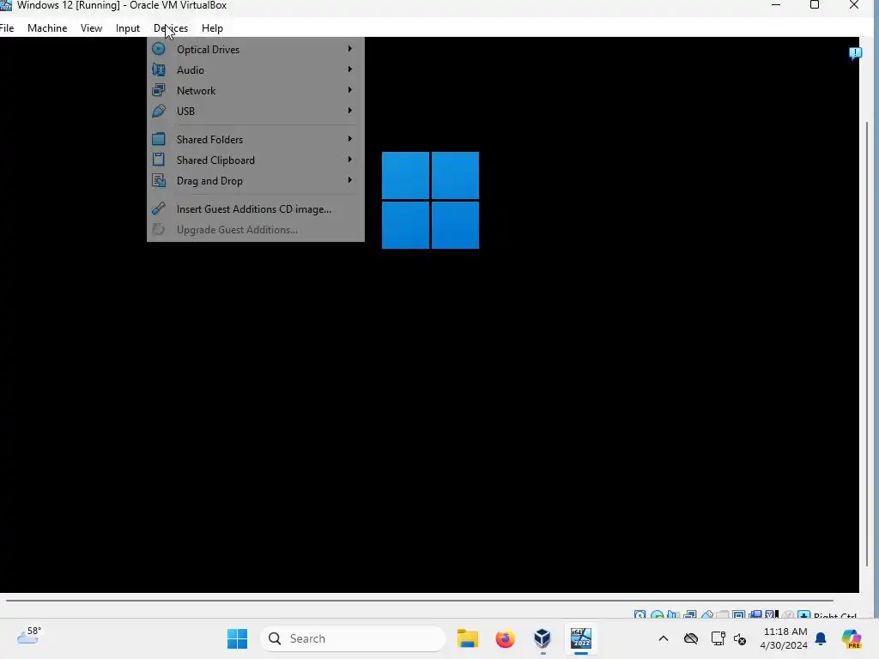
Task: Open the VirtualBox notification center icon
Action: coord(855,53)
